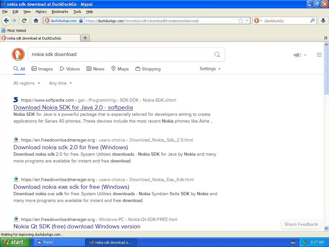The height and width of the screenshot is (247, 329).
Task: Click the DuckDuckGo duck logo
Action: tap(18, 54)
